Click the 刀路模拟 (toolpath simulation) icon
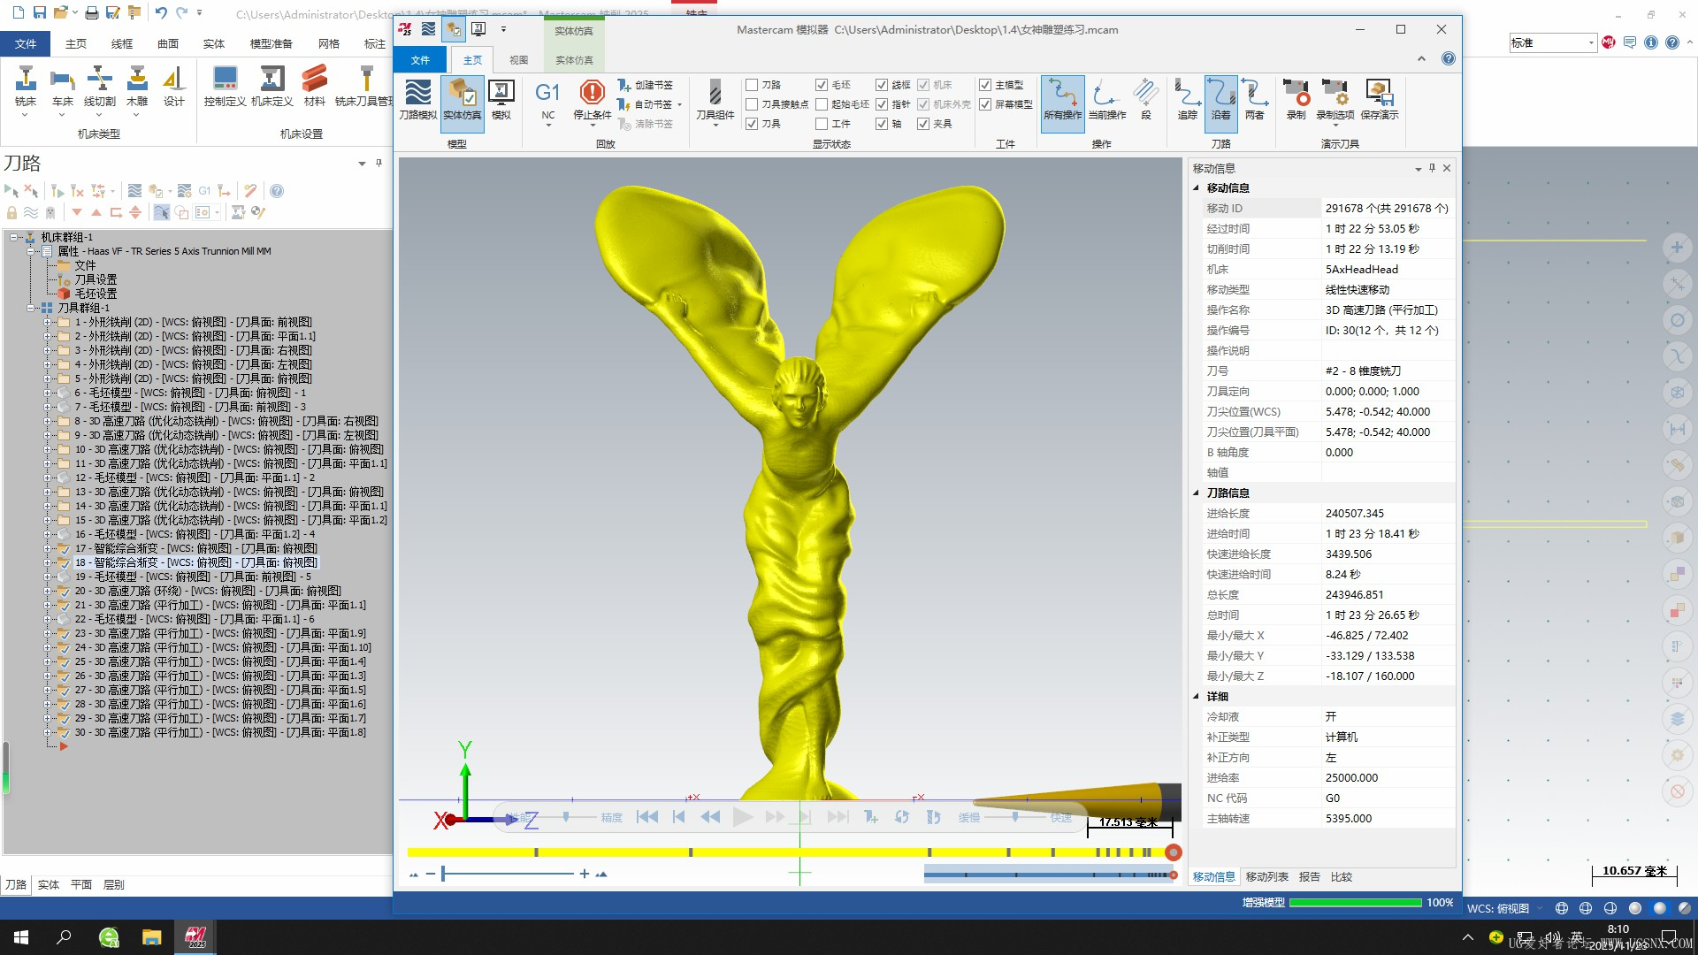This screenshot has height=955, width=1698. click(417, 99)
